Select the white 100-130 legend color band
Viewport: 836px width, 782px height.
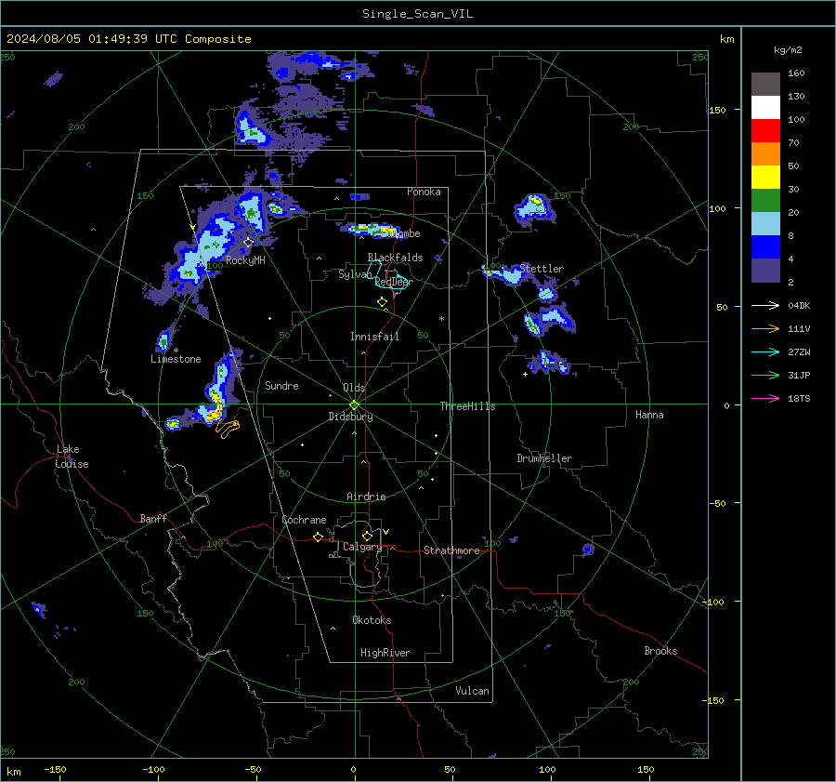765,108
